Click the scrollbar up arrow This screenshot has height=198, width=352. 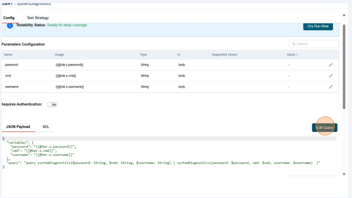(x=344, y=16)
